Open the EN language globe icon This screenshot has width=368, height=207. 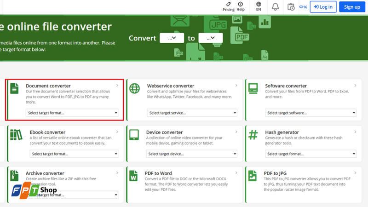[x=259, y=4]
